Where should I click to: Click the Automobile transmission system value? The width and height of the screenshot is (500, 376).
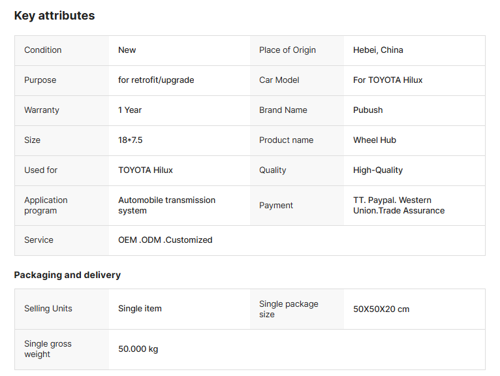[x=166, y=206]
